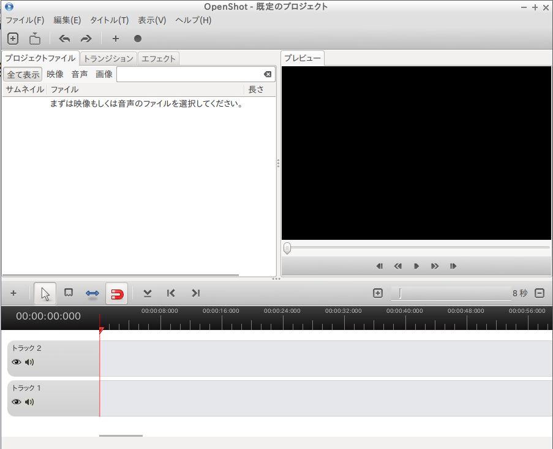553x449 pixels.
Task: Skip to the start of the preview
Action: tap(380, 266)
